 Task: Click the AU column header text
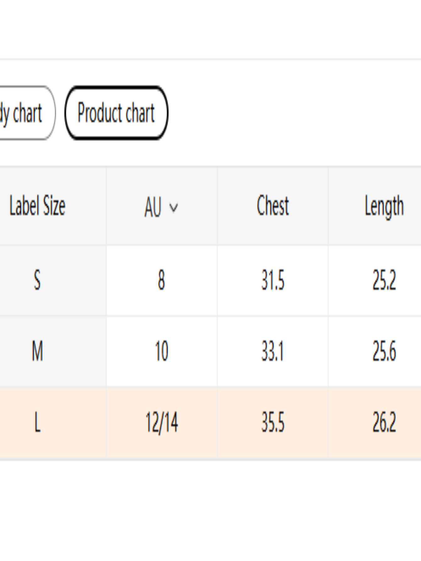[x=153, y=206]
